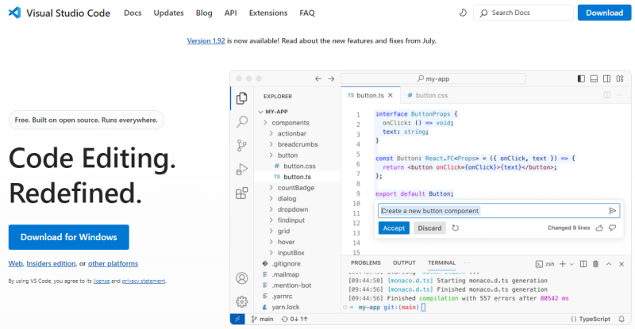Toggle the dark theme moon icon

pos(463,13)
